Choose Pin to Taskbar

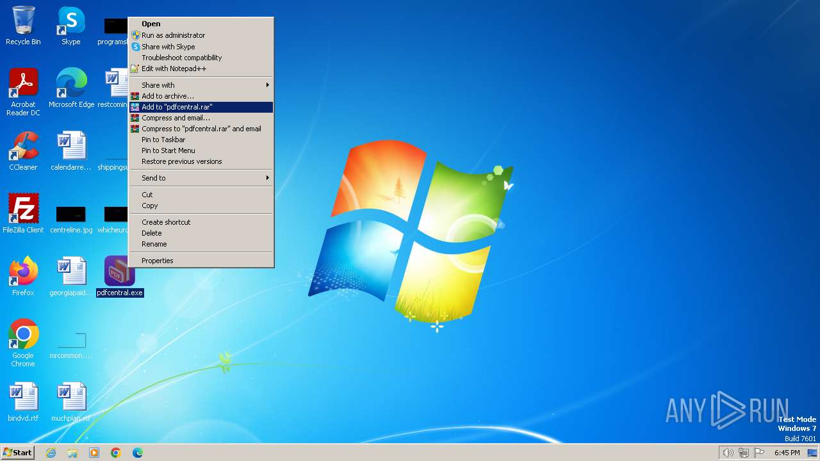201,140
